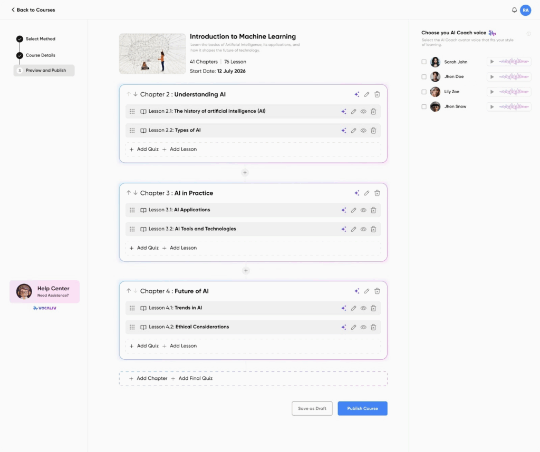540x452 pixels.
Task: Click the notification bell icon
Action: click(514, 10)
